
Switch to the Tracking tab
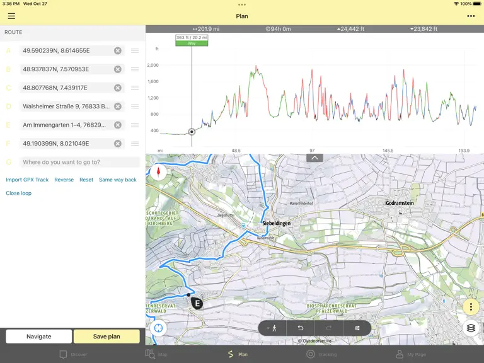[321, 354]
